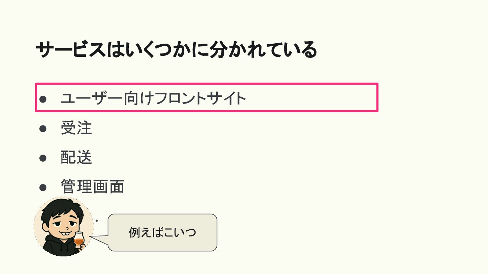Select the 配送 bullet text
This screenshot has height=274, width=488.
point(76,158)
